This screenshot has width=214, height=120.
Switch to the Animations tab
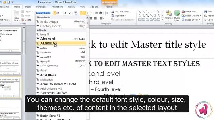[57, 7]
